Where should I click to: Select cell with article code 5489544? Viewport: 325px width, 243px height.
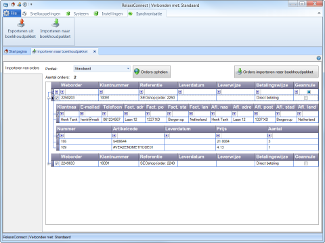[x=138, y=141]
